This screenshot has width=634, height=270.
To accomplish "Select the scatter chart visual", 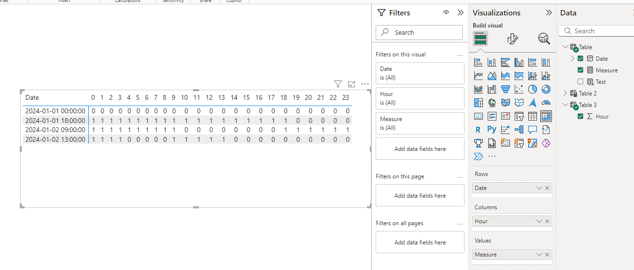I will (519, 89).
